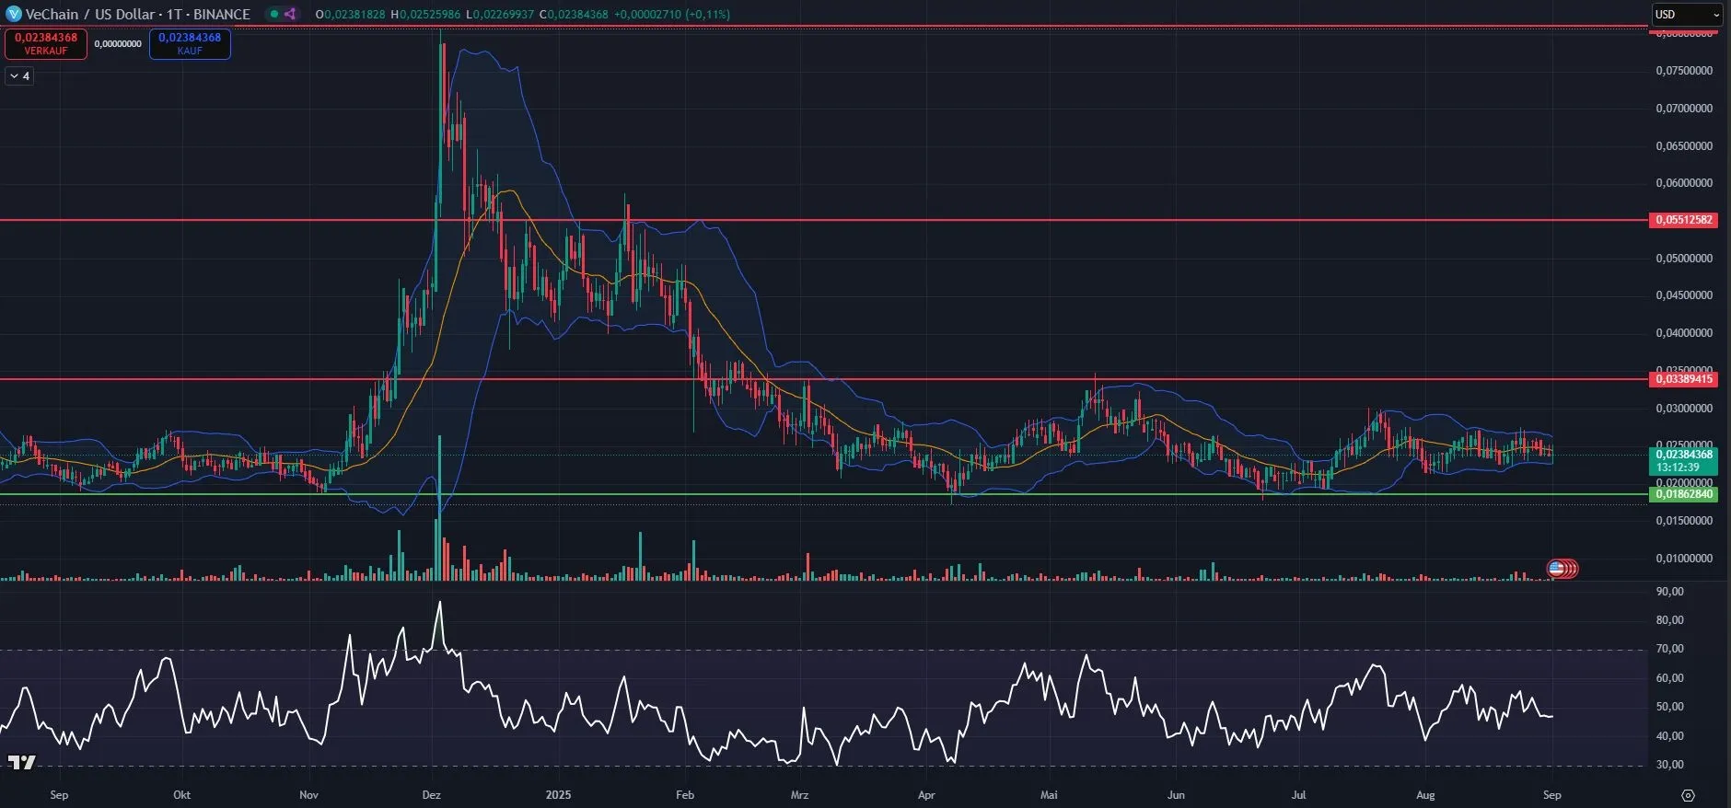Click the 0,04500000 price scale value
Viewport: 1731px width, 808px height.
tap(1684, 295)
